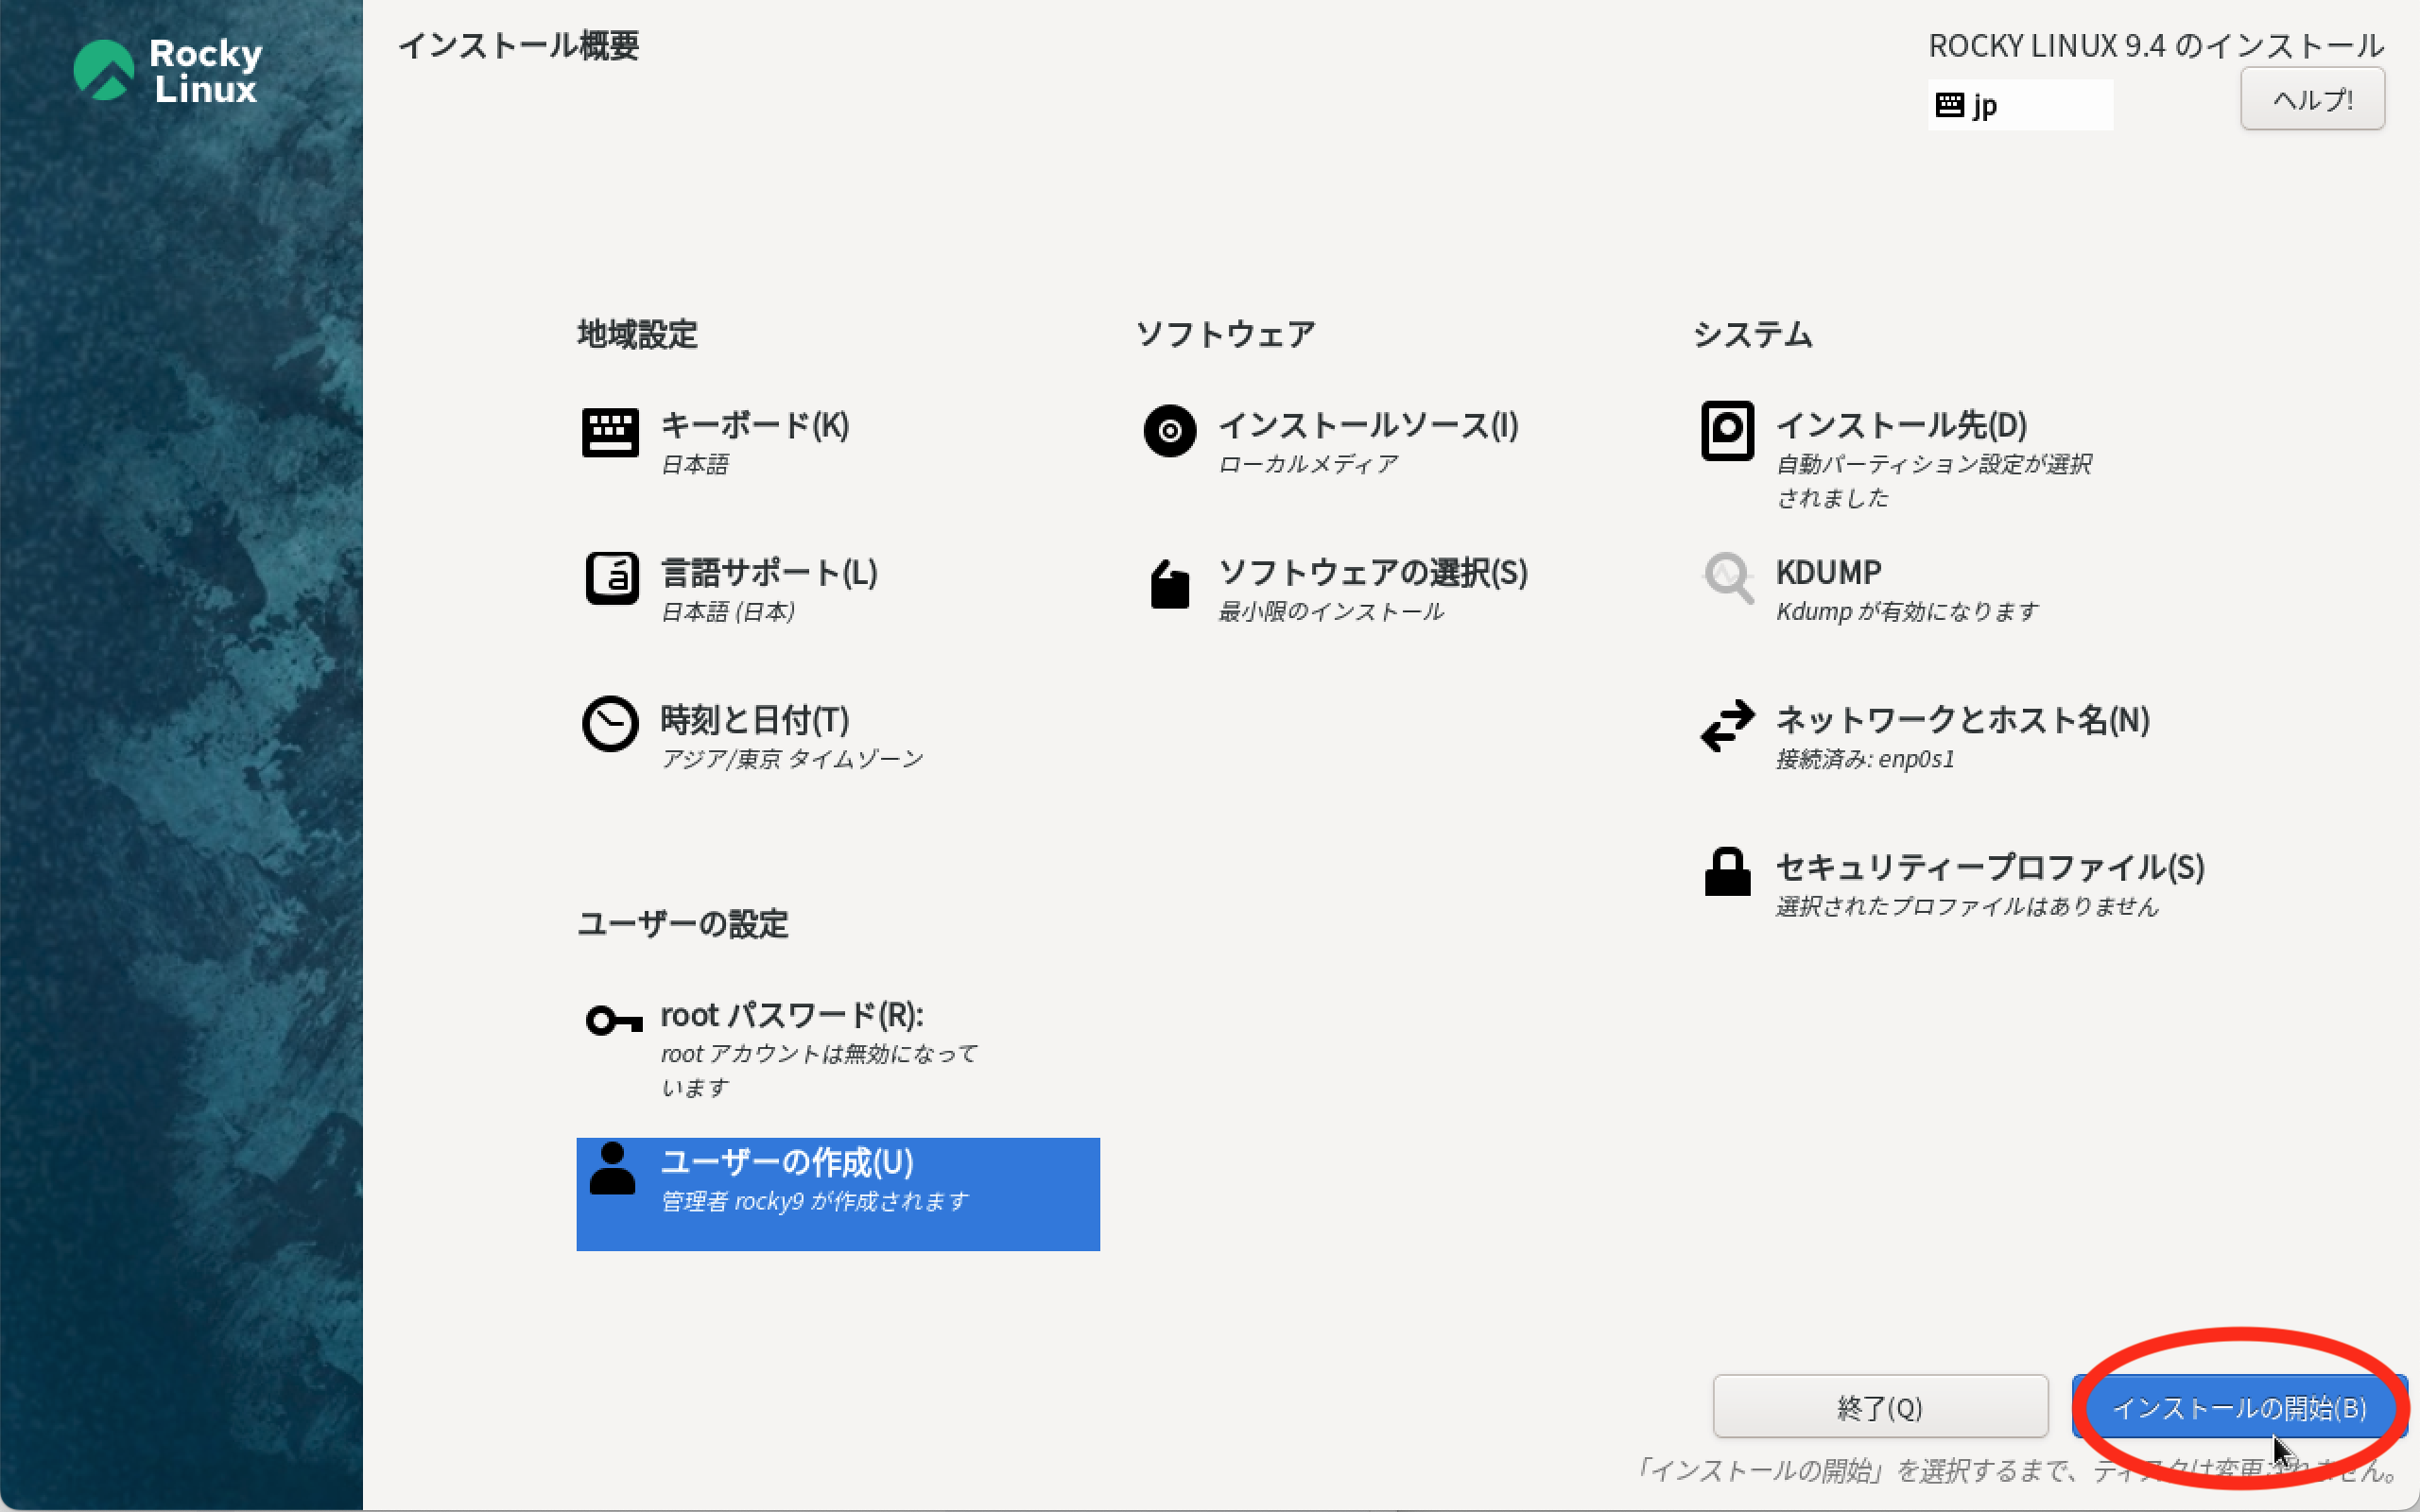Click the インストール概要 page title
The width and height of the screenshot is (2420, 1512).
518,46
